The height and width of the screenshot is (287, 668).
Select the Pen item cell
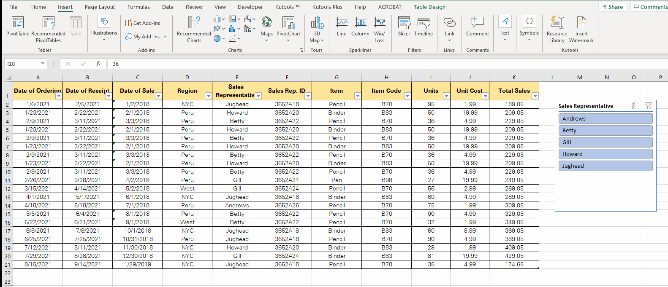click(337, 180)
